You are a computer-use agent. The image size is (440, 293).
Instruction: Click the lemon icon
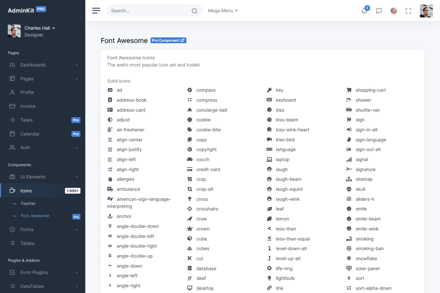269,219
